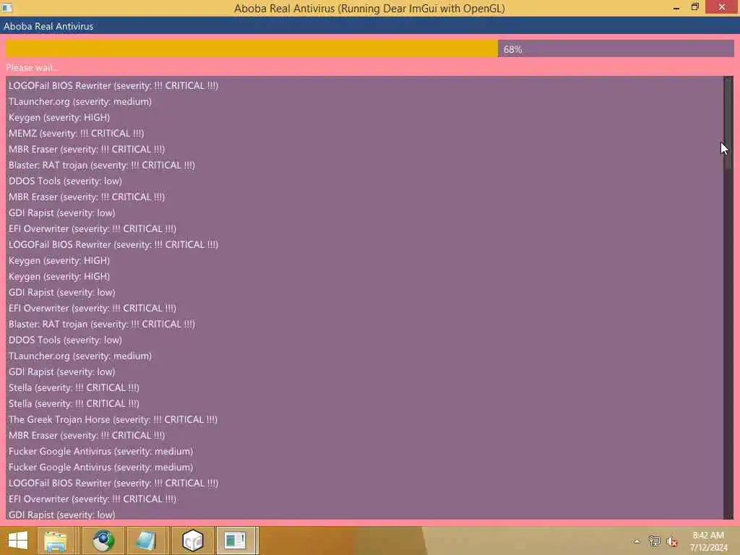Click the inner Aboba Real Antivirus title bar
740x555 pixels.
[x=370, y=26]
